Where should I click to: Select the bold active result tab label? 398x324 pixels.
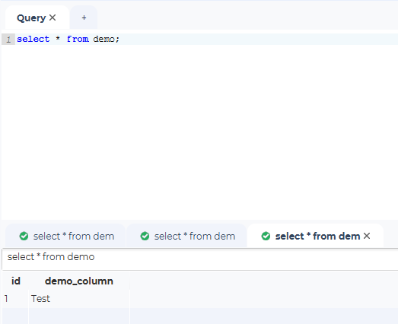[317, 237]
